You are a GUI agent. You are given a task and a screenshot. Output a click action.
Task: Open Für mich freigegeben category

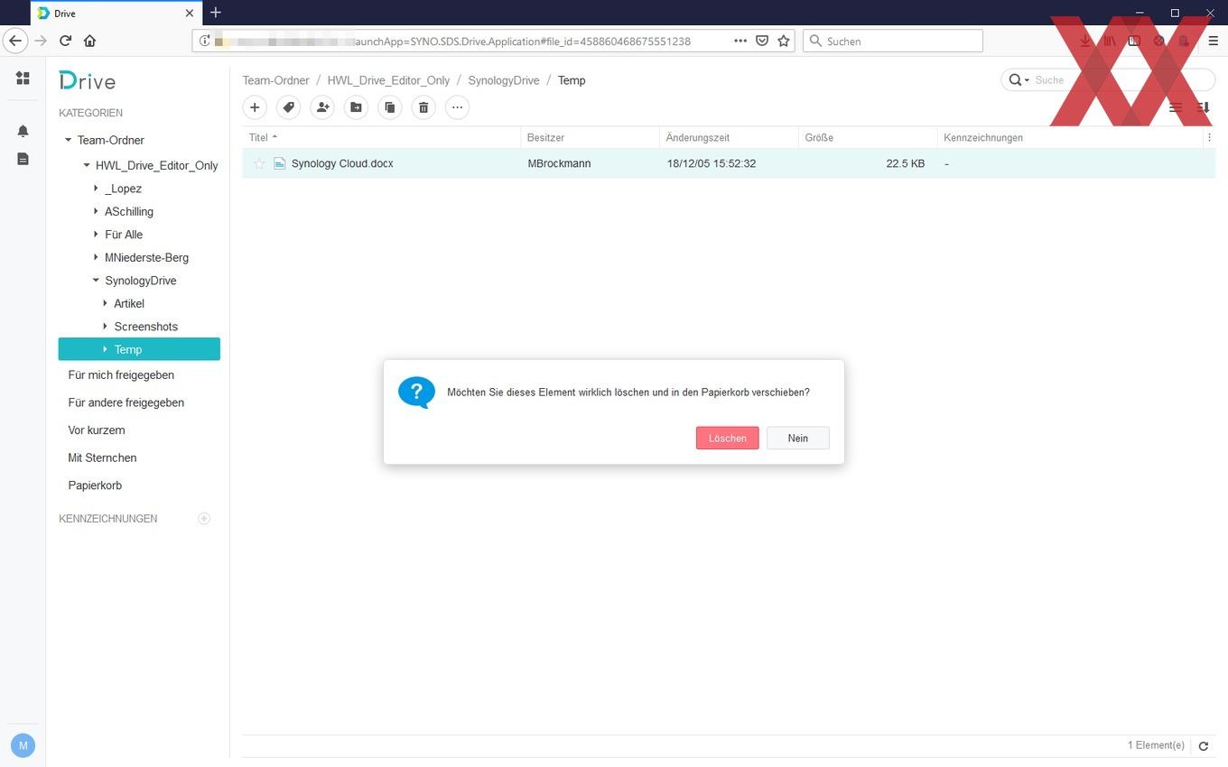(x=121, y=374)
